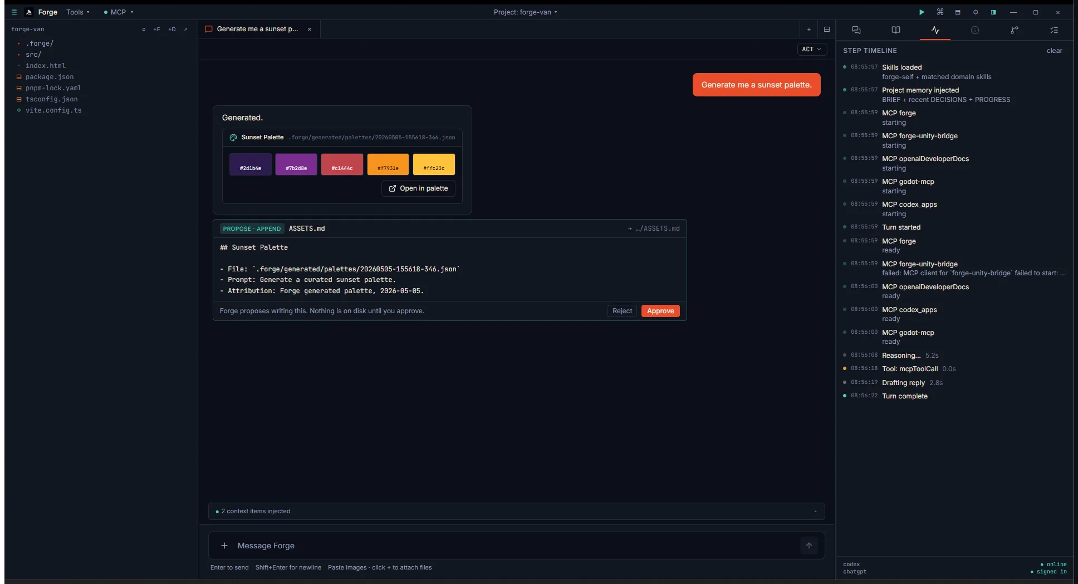The image size is (1078, 584).
Task: Open package.json in the file tree
Action: [50, 77]
